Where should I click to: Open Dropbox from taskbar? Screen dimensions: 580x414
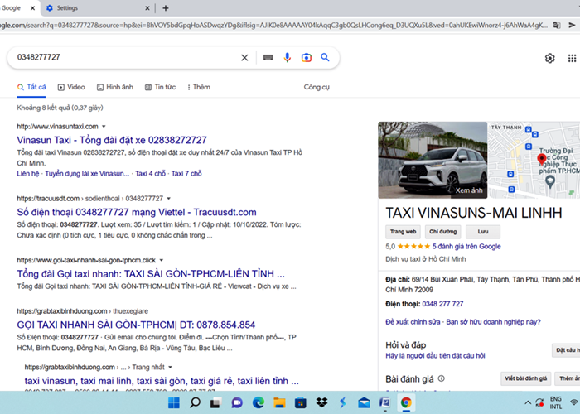click(x=321, y=402)
